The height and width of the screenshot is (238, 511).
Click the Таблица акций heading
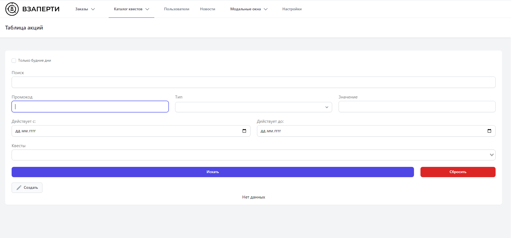click(24, 28)
